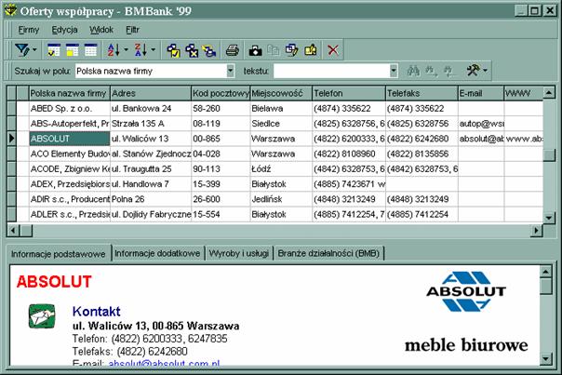The width and height of the screenshot is (562, 375).
Task: Select the ADIR s.c., Producent cell
Action: click(70, 199)
